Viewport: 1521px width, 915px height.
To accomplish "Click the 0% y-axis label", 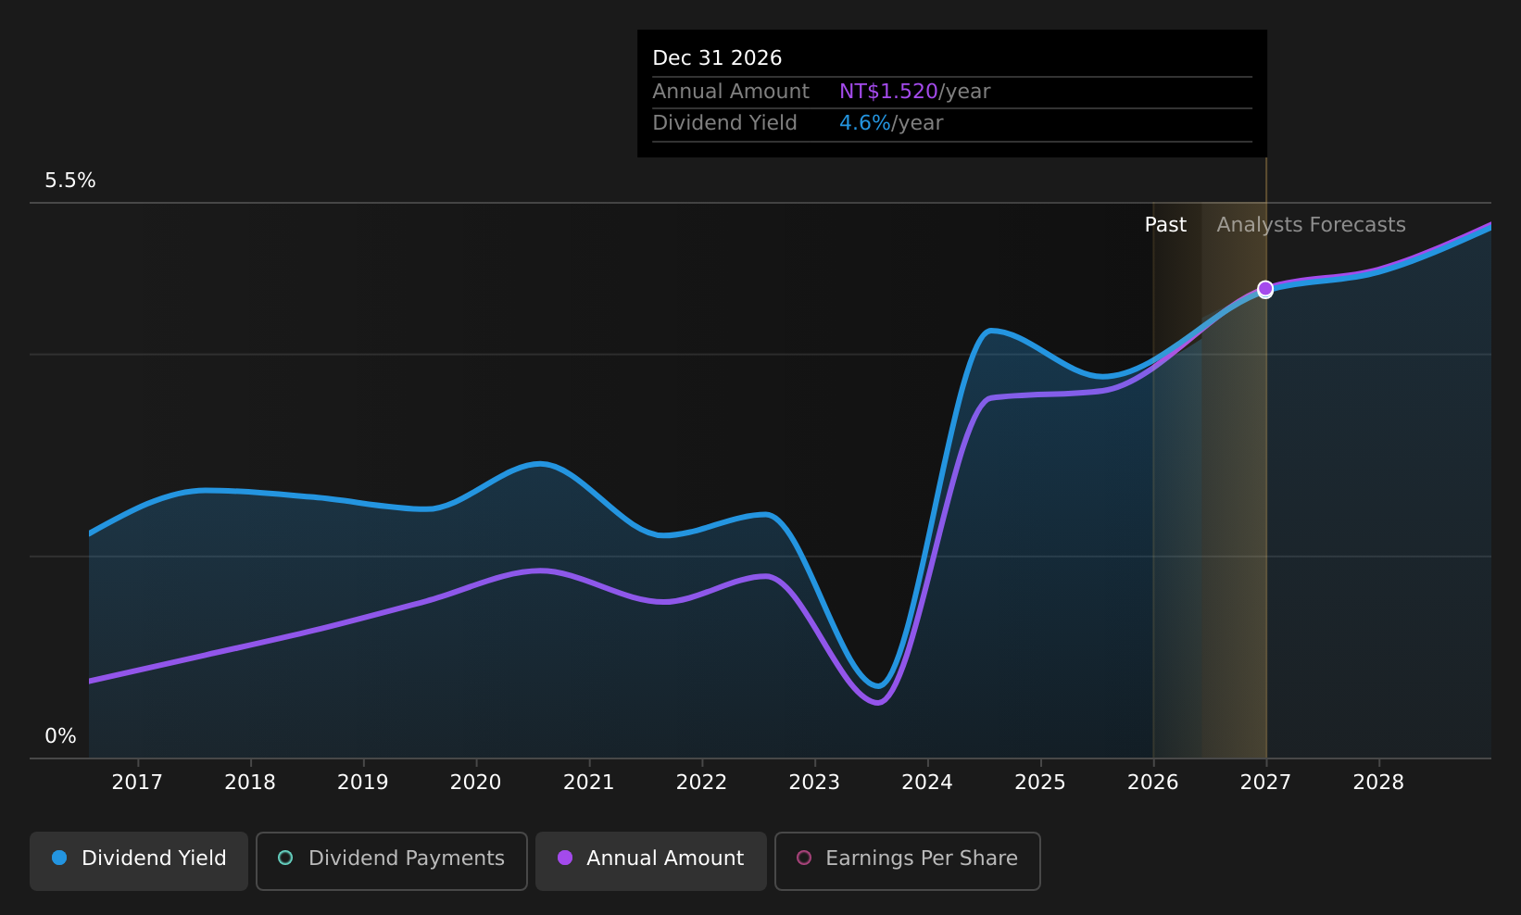I will 61,736.
